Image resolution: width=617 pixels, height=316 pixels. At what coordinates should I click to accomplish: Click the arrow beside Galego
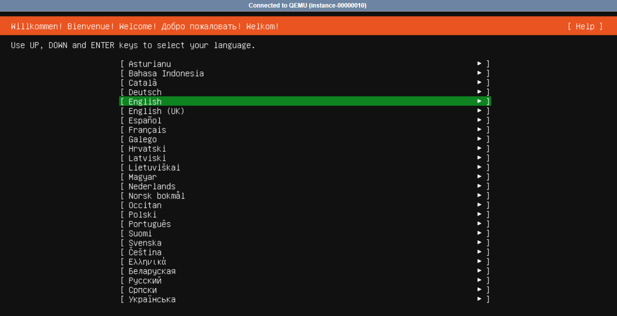click(x=479, y=139)
